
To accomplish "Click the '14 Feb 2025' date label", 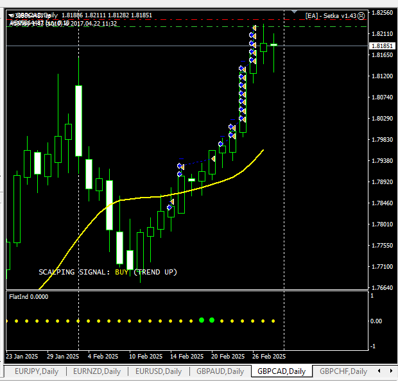I will (187, 357).
